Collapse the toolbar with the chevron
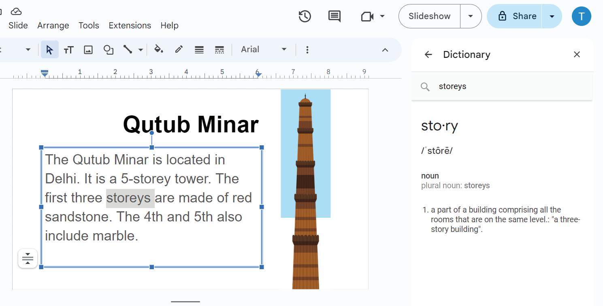Image resolution: width=603 pixels, height=306 pixels. [385, 50]
